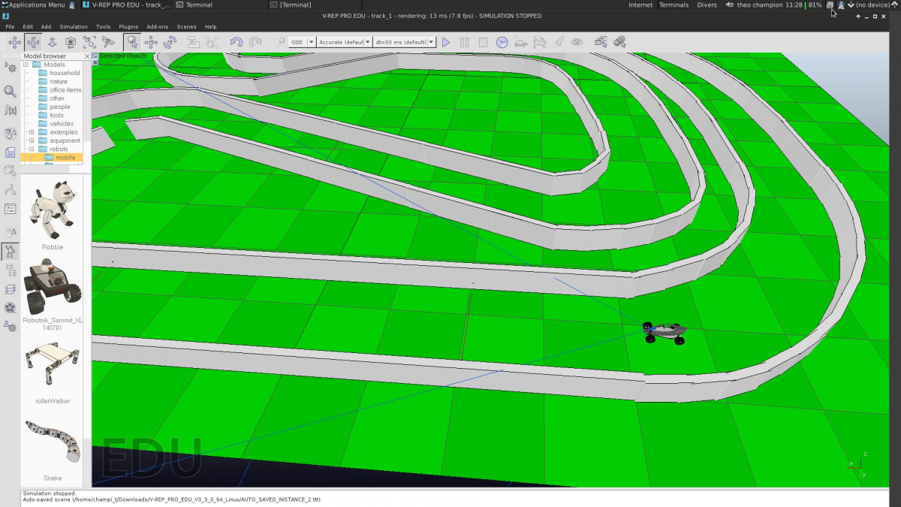The width and height of the screenshot is (901, 507).
Task: Click the transfer DNA icon
Action: [213, 43]
